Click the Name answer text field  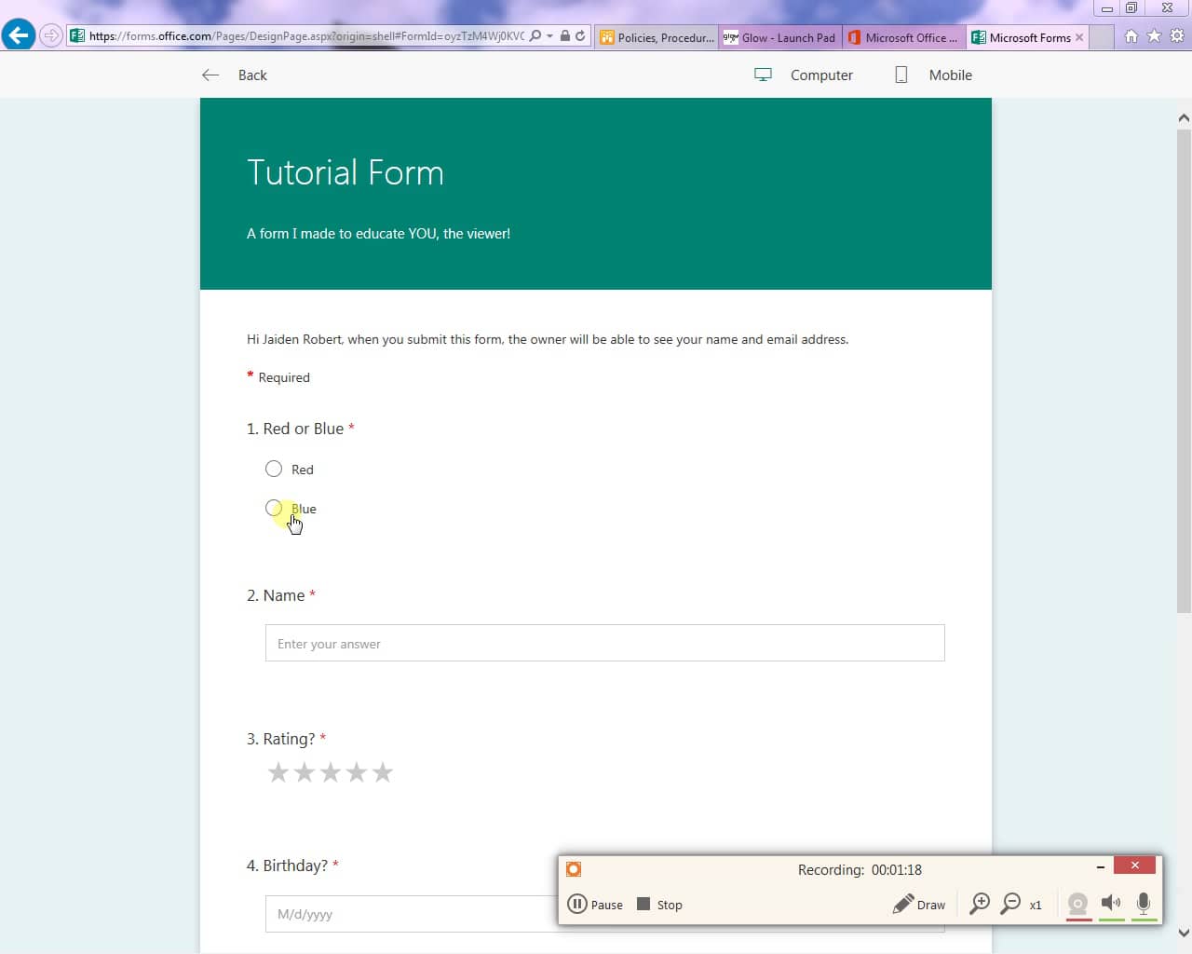point(605,643)
